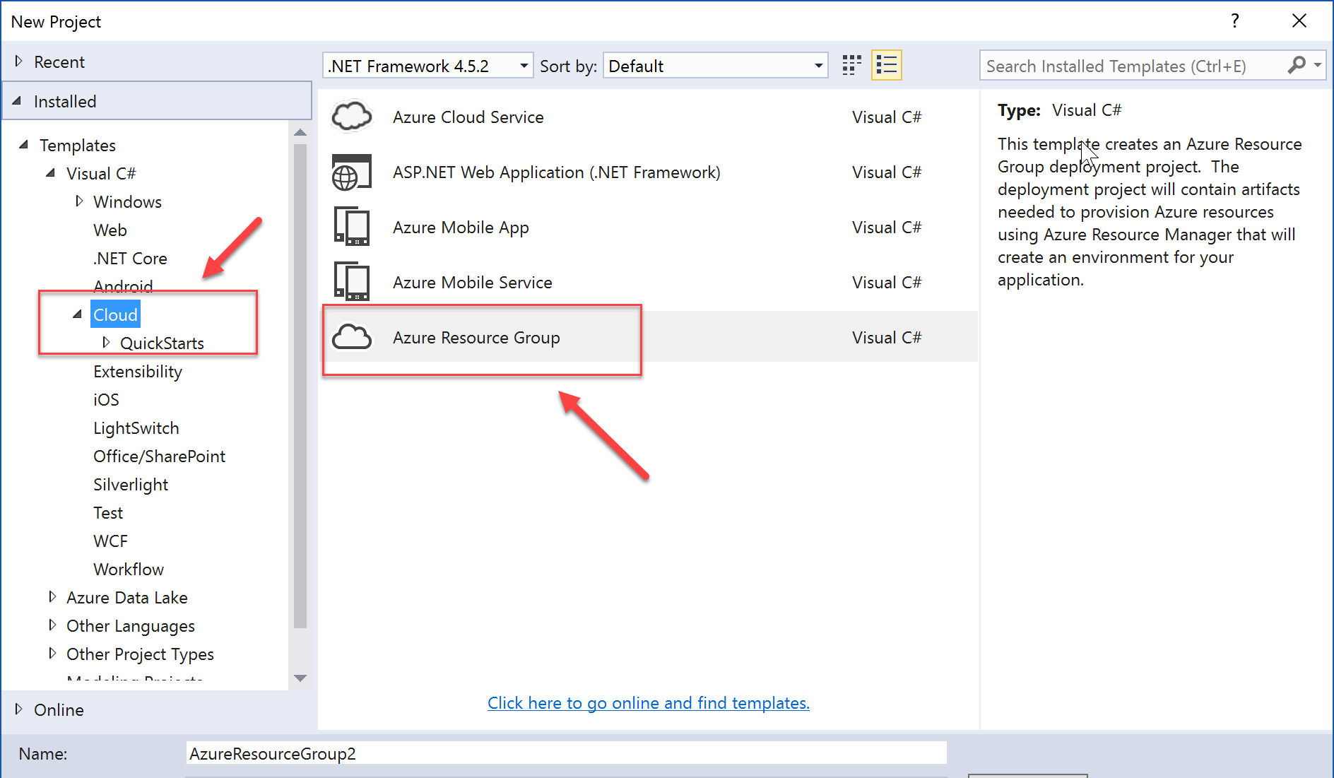The image size is (1334, 778).
Task: Expand the Online section
Action: [x=19, y=709]
